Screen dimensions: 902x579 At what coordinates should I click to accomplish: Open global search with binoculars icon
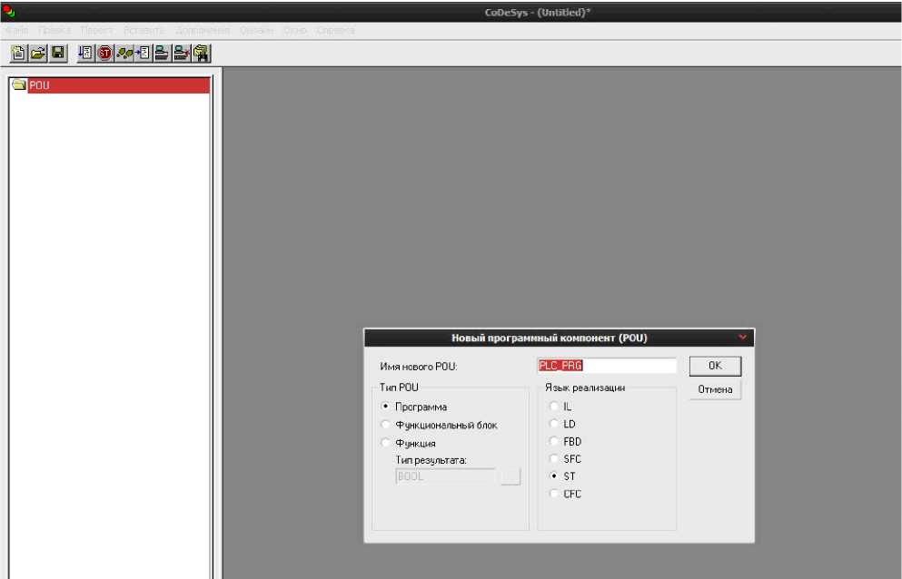tap(201, 54)
